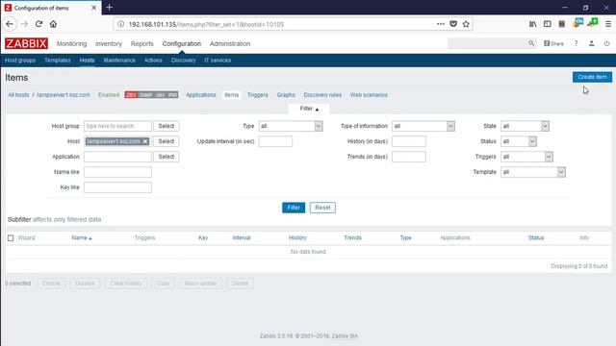Click the Pocket save icon
The width and height of the screenshot is (616, 346).
[453, 24]
